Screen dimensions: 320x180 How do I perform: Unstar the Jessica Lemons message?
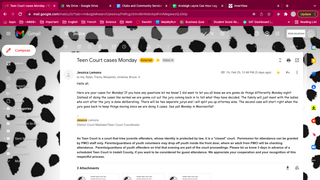278,72
